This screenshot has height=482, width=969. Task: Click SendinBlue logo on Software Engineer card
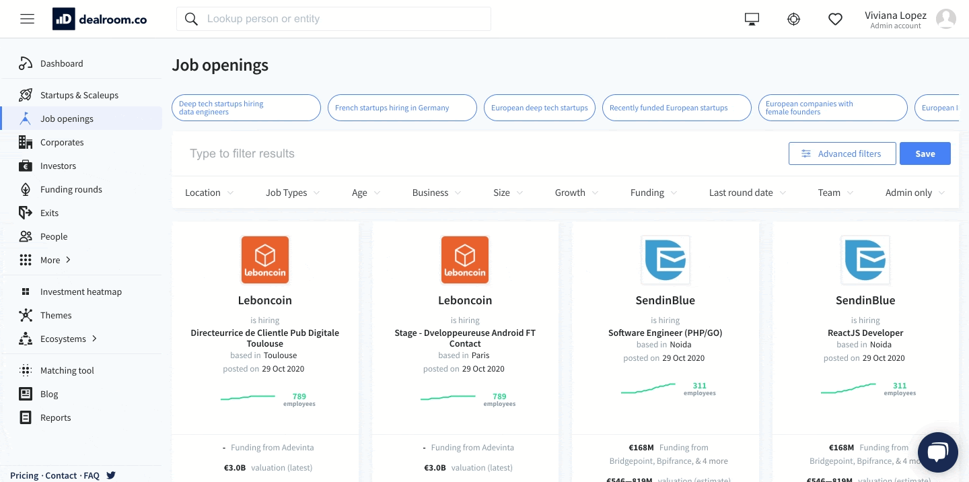point(666,260)
